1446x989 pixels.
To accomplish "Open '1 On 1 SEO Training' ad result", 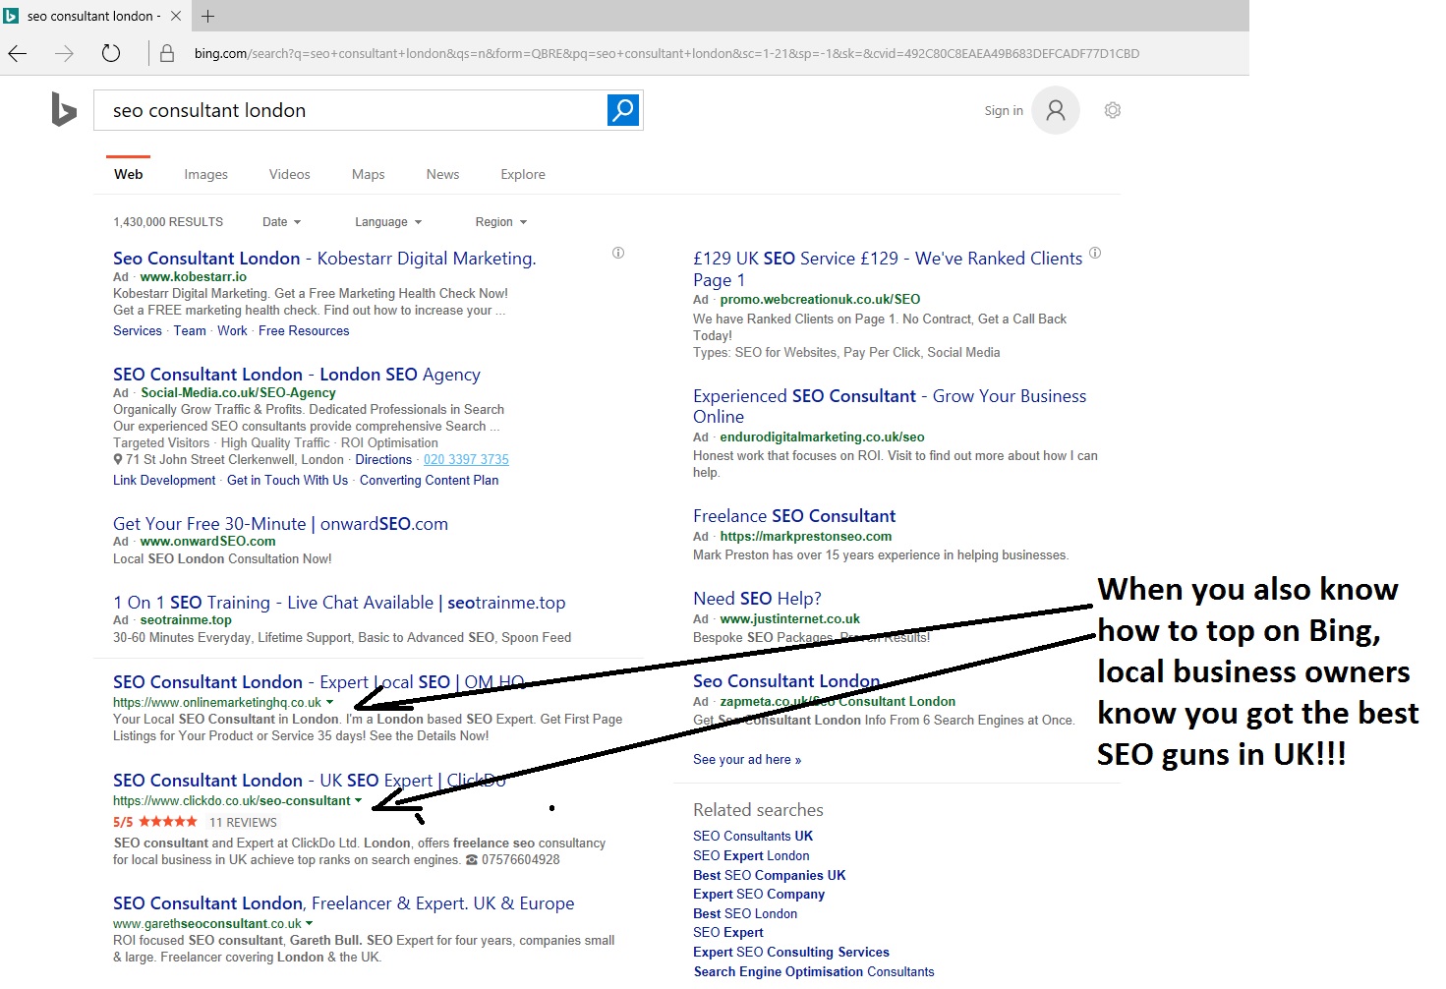I will pyautogui.click(x=339, y=603).
